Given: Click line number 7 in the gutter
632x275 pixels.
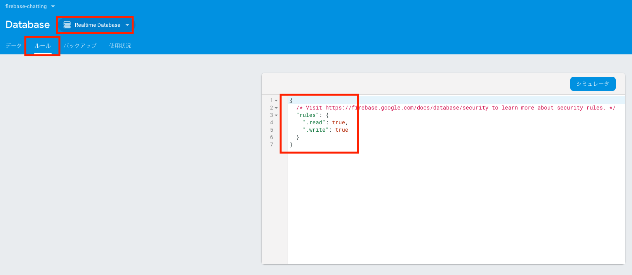Looking at the screenshot, I should coord(271,144).
